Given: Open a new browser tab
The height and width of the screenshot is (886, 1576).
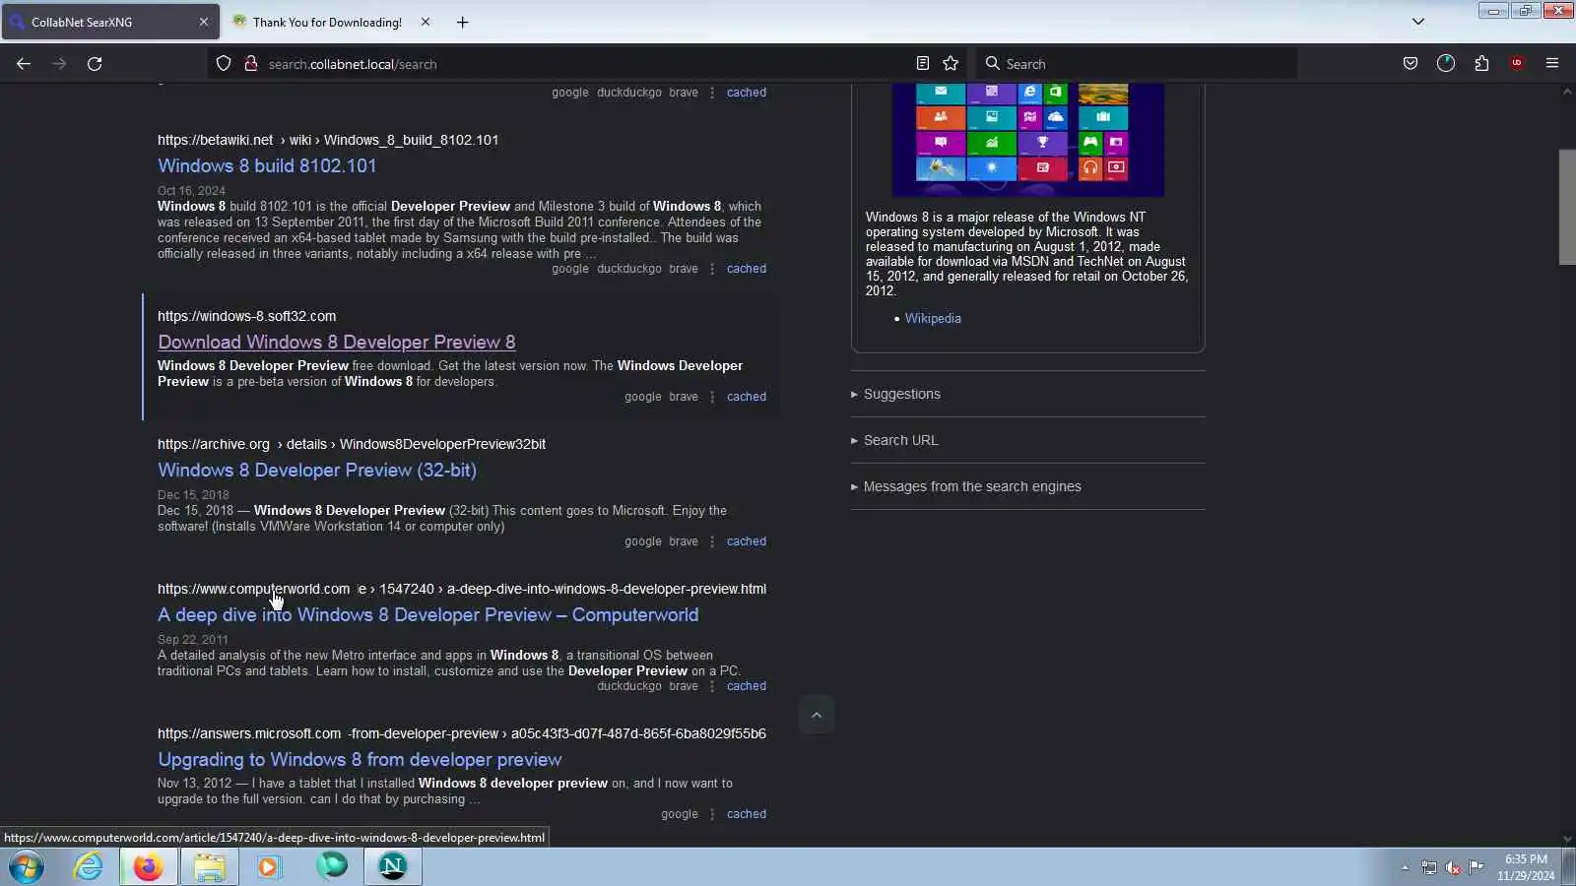Looking at the screenshot, I should (x=463, y=22).
